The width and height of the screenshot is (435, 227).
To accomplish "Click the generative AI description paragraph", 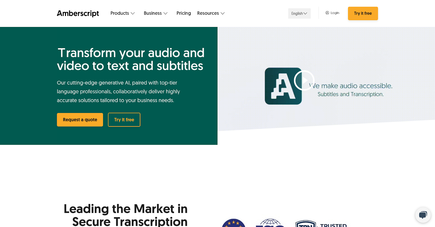I will pos(119,91).
